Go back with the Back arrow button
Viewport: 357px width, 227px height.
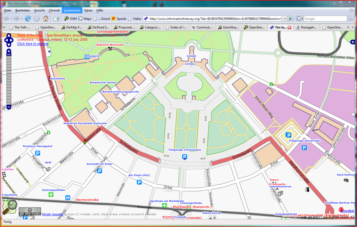6,19
